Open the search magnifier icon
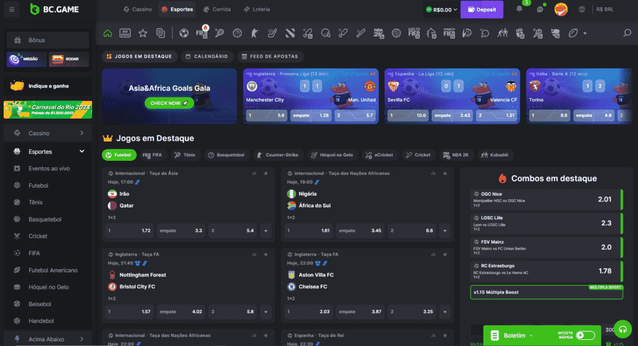 (627, 34)
